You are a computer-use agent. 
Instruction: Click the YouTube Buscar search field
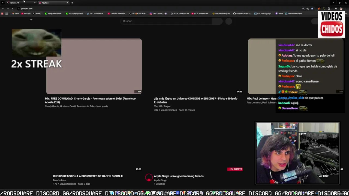[x=166, y=21]
